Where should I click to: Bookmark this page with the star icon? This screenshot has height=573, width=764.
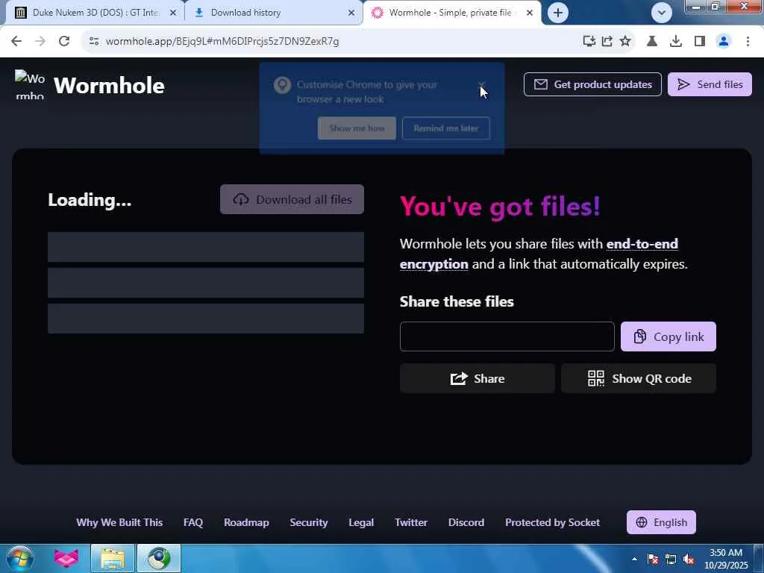[625, 42]
